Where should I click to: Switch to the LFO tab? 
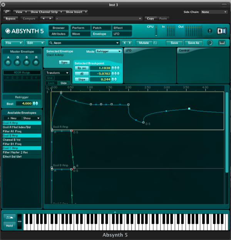click(122, 34)
